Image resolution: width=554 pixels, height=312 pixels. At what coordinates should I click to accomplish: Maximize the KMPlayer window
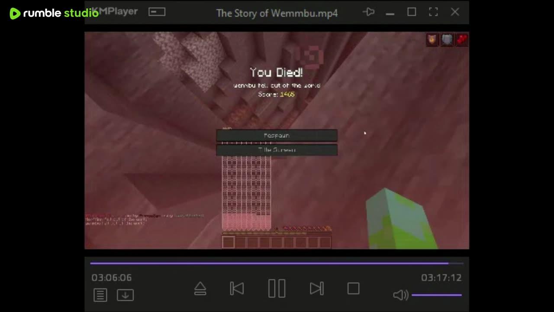(412, 12)
